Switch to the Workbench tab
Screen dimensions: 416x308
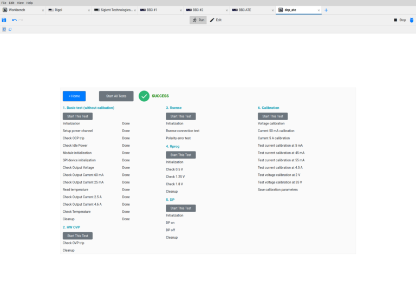coord(16,10)
